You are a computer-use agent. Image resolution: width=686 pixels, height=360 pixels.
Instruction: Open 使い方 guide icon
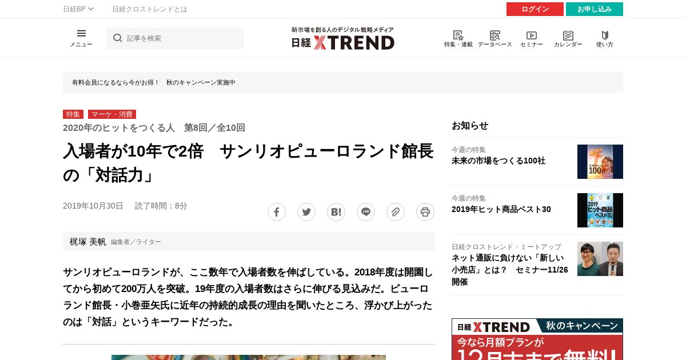605,39
